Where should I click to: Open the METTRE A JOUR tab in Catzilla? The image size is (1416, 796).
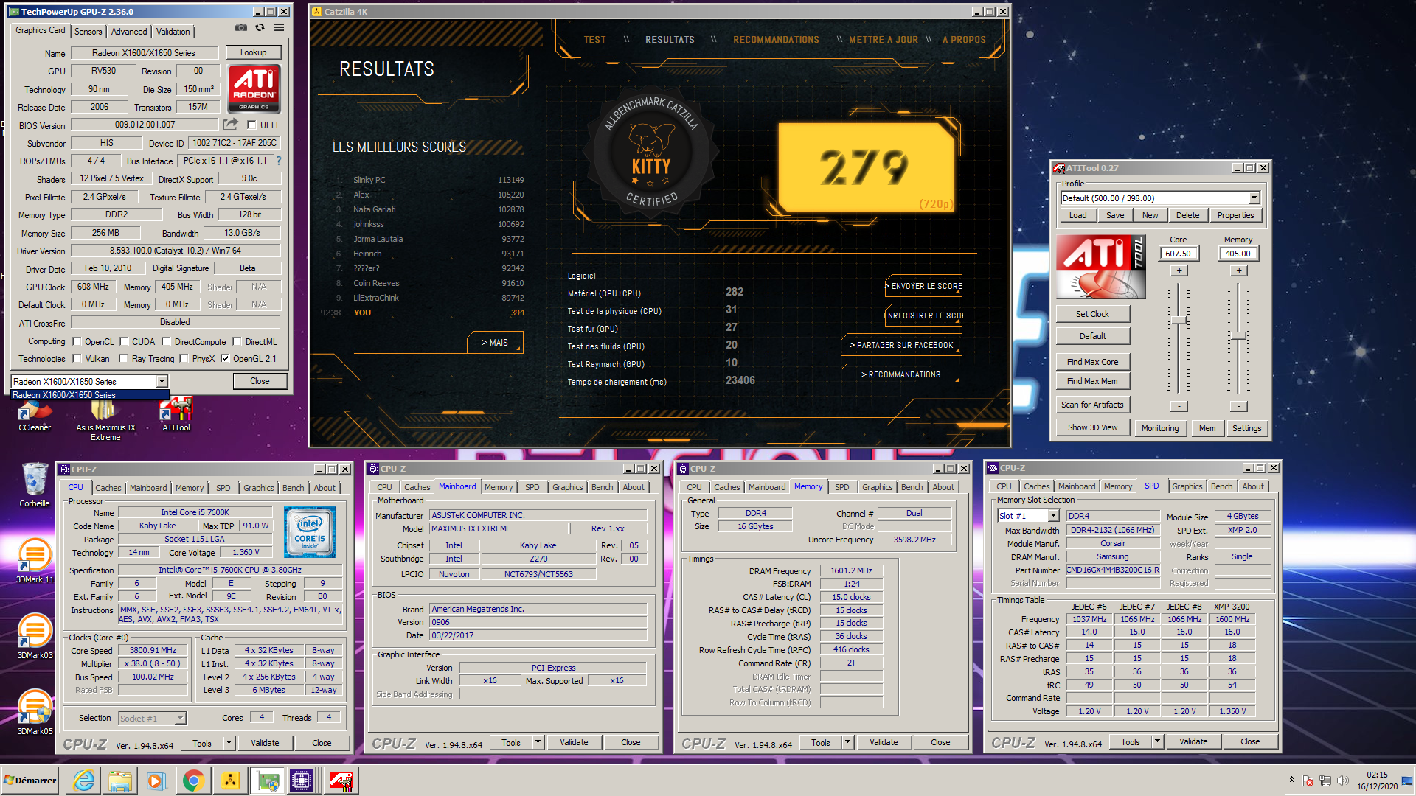click(884, 40)
